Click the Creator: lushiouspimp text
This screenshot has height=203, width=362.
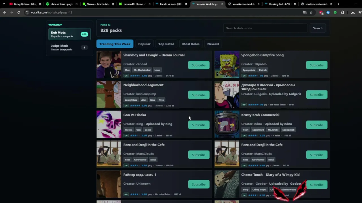coord(140,94)
